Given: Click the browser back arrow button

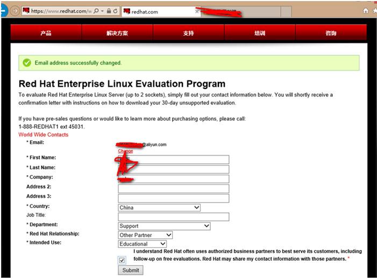Looking at the screenshot, I should pyautogui.click(x=4, y=11).
